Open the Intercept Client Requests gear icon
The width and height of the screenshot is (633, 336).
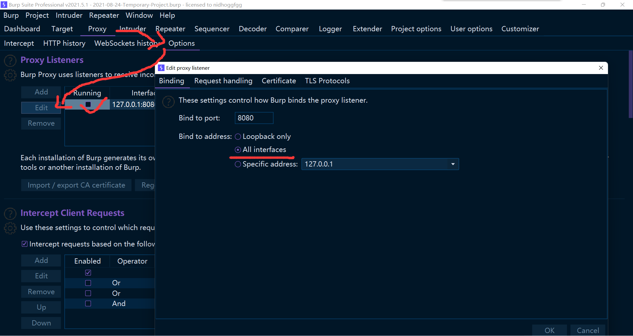(10, 228)
